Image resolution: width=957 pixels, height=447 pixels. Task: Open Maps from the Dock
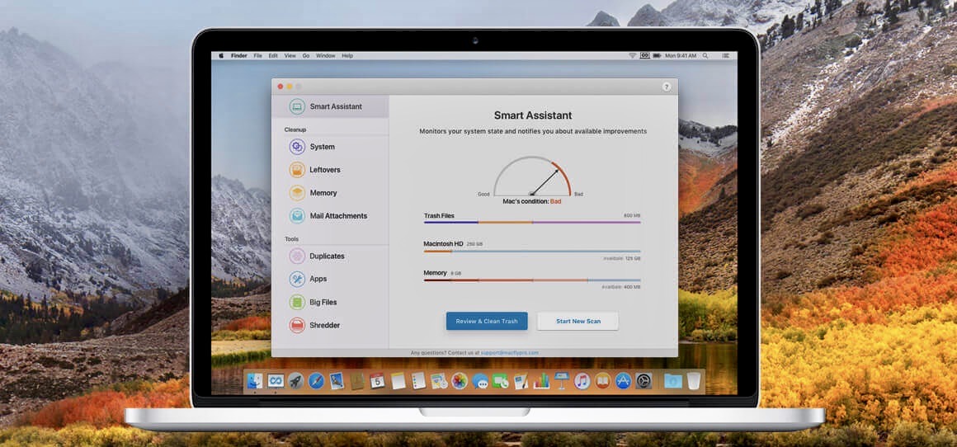click(x=439, y=381)
